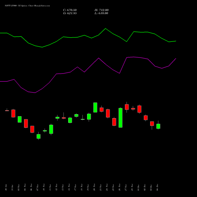Click the 01 Dec date label

(138, 188)
